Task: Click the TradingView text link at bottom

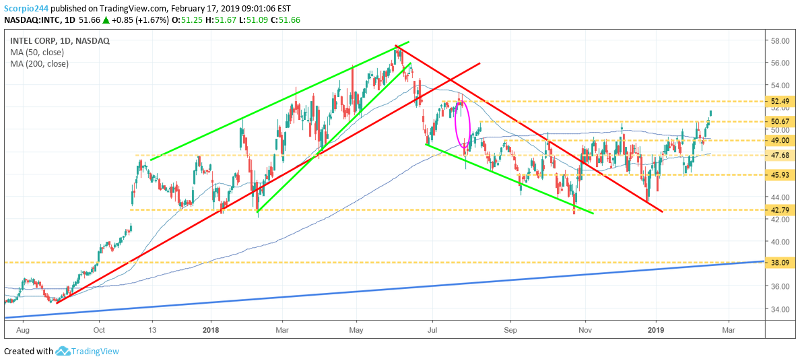Action: point(96,351)
